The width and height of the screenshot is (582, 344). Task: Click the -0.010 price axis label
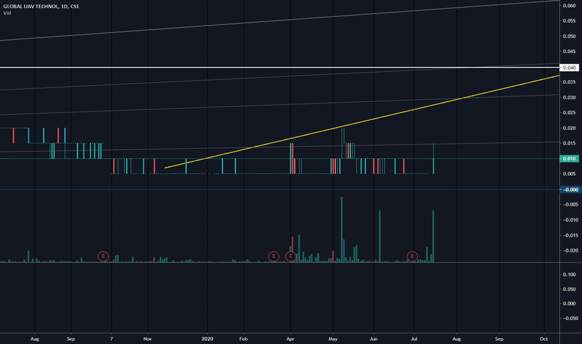coord(570,220)
